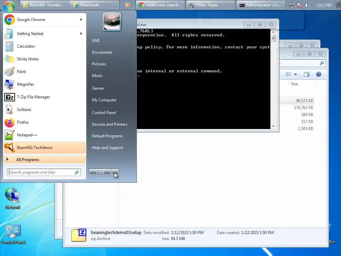The width and height of the screenshot is (341, 256).
Task: Click the command prompt scroll down arrow
Action: point(273,126)
